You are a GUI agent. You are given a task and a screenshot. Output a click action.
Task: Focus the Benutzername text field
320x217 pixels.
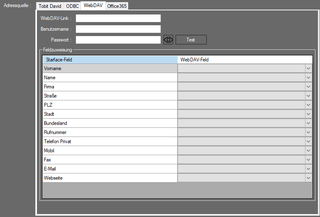tap(118, 29)
